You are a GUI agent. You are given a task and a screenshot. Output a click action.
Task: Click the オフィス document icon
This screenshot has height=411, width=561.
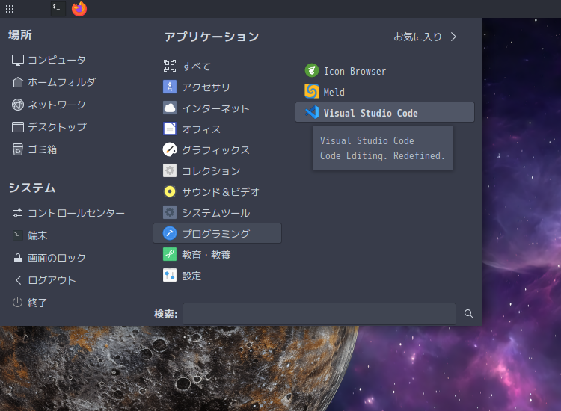pyautogui.click(x=170, y=129)
